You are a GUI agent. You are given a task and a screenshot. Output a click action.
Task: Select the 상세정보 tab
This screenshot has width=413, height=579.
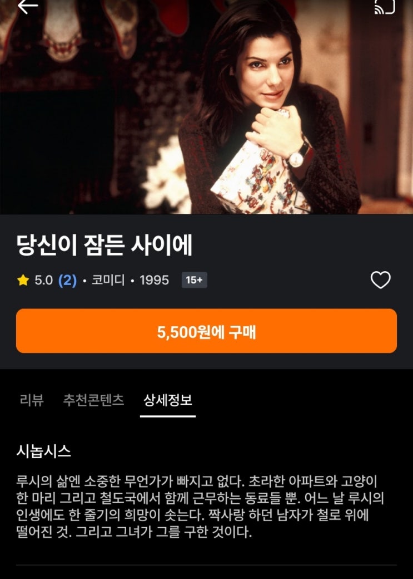[x=168, y=400]
